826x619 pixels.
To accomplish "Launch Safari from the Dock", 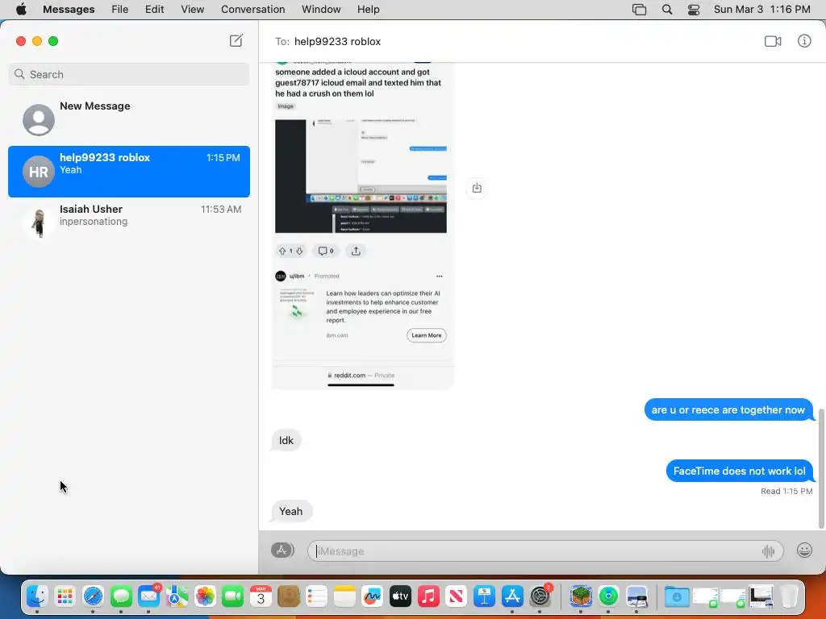I will pos(94,597).
